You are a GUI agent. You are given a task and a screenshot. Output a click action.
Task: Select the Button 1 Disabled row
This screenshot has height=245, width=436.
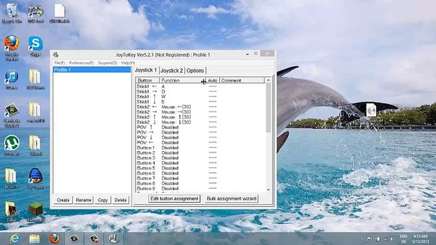(200, 148)
